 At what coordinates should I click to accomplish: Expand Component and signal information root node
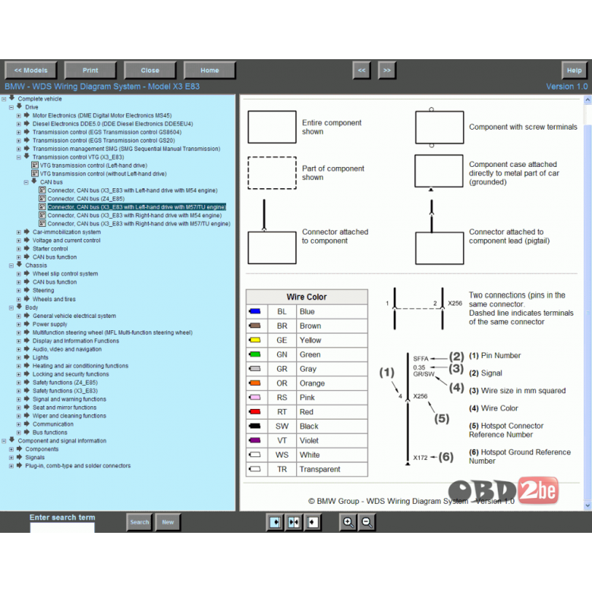pyautogui.click(x=4, y=441)
